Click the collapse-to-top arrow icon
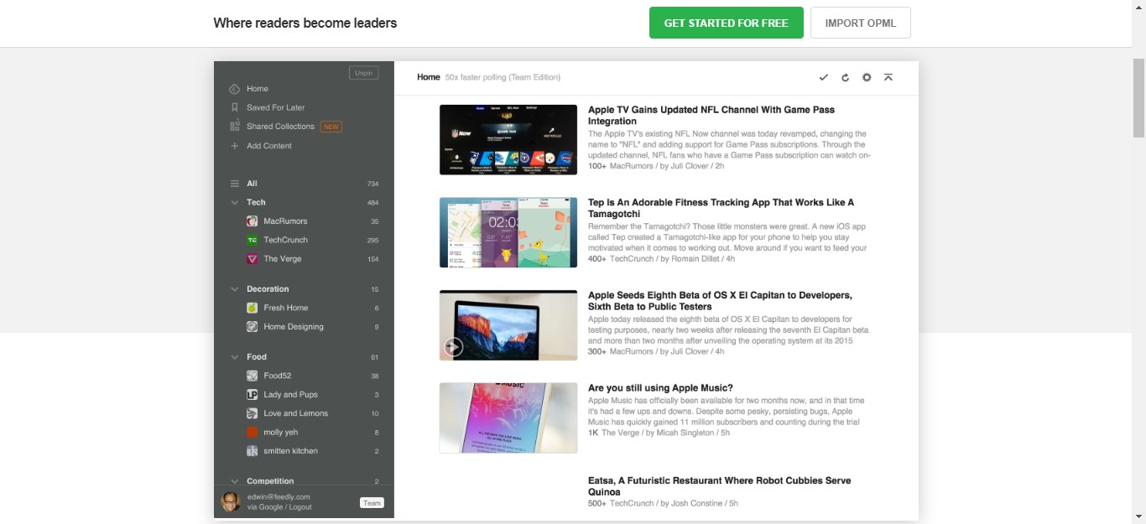The height and width of the screenshot is (524, 1146). [888, 77]
